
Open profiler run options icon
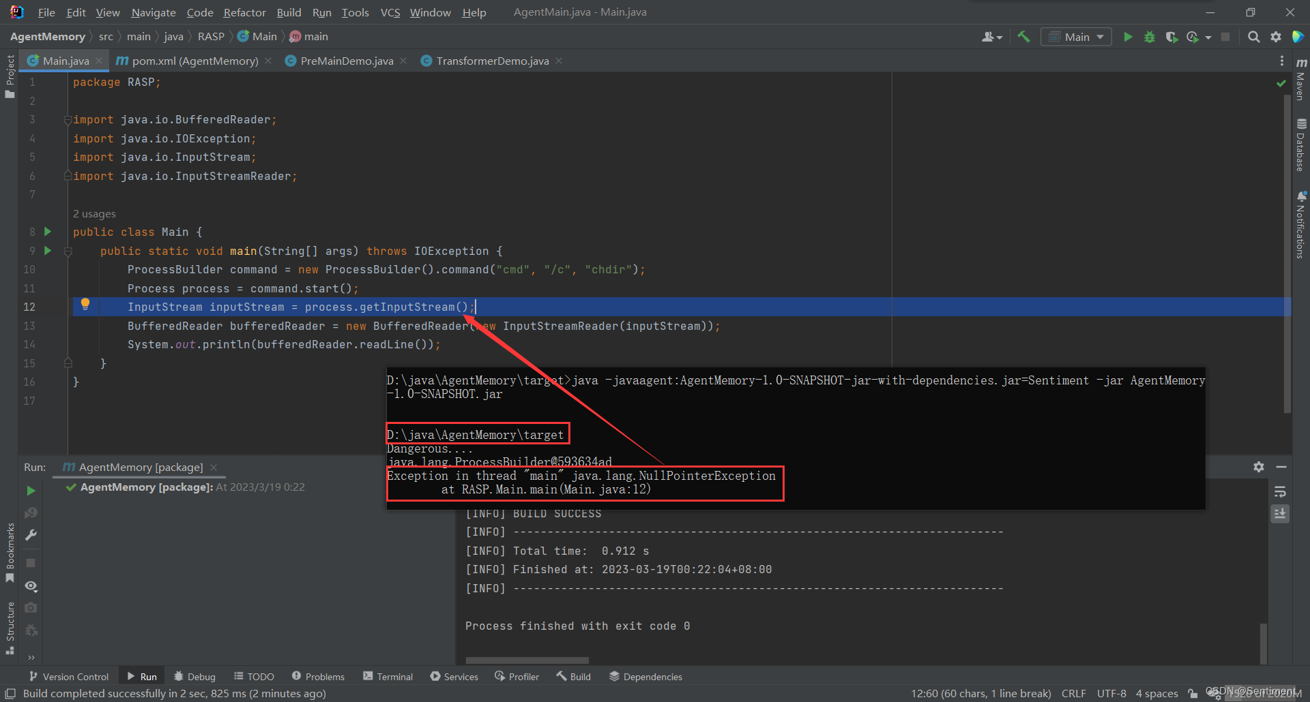[x=1193, y=37]
